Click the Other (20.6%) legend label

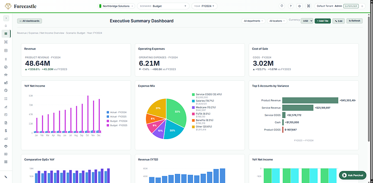(204, 127)
